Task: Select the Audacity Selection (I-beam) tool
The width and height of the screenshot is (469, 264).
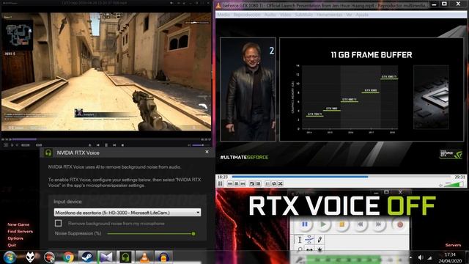Action: click(300, 240)
